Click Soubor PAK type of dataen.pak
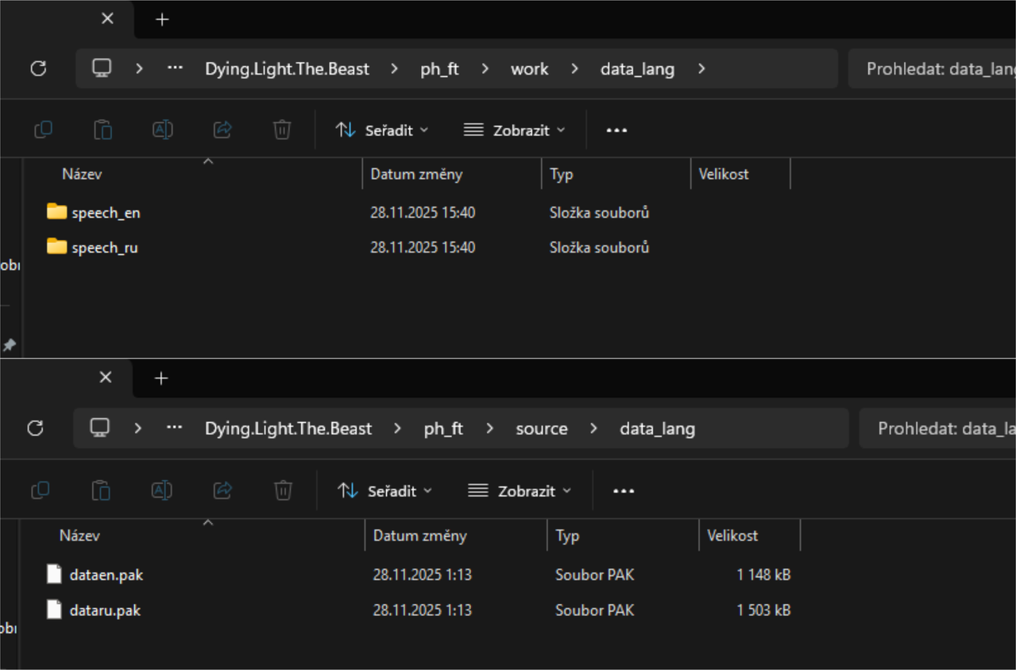This screenshot has width=1016, height=670. pos(595,575)
